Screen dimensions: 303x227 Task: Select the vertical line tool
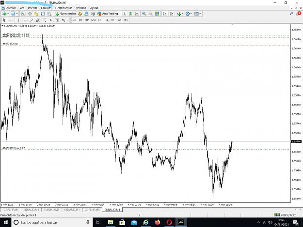(x=18, y=20)
